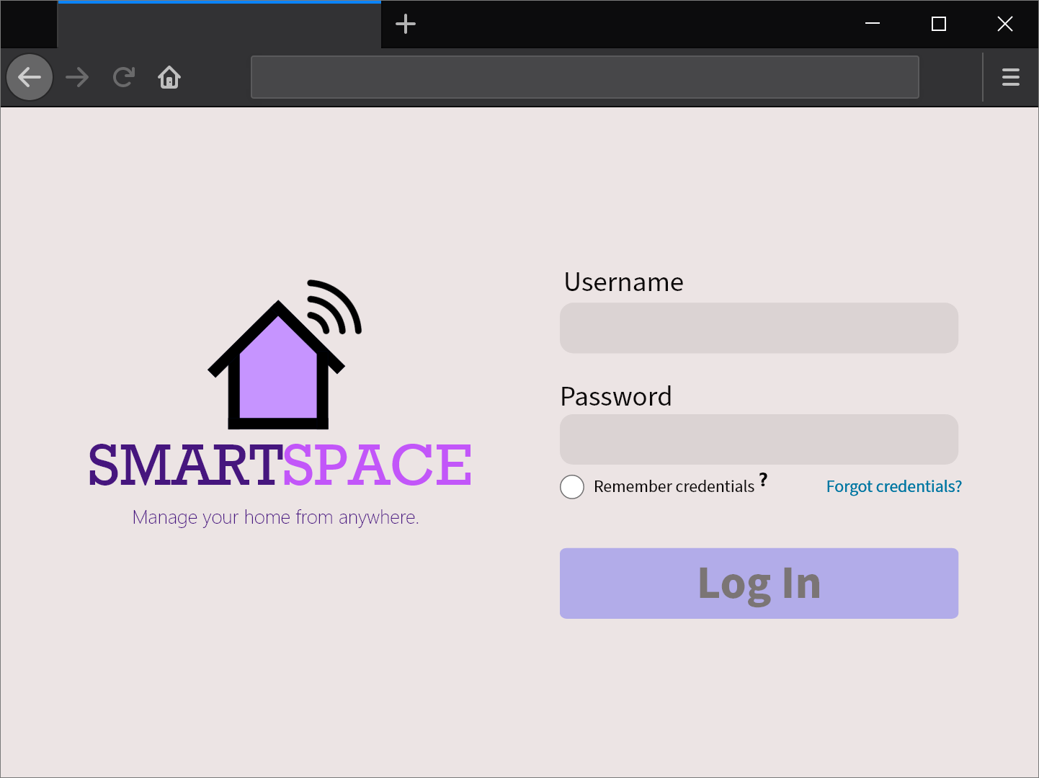Click the browser back arrow button
This screenshot has width=1039, height=778.
click(30, 77)
